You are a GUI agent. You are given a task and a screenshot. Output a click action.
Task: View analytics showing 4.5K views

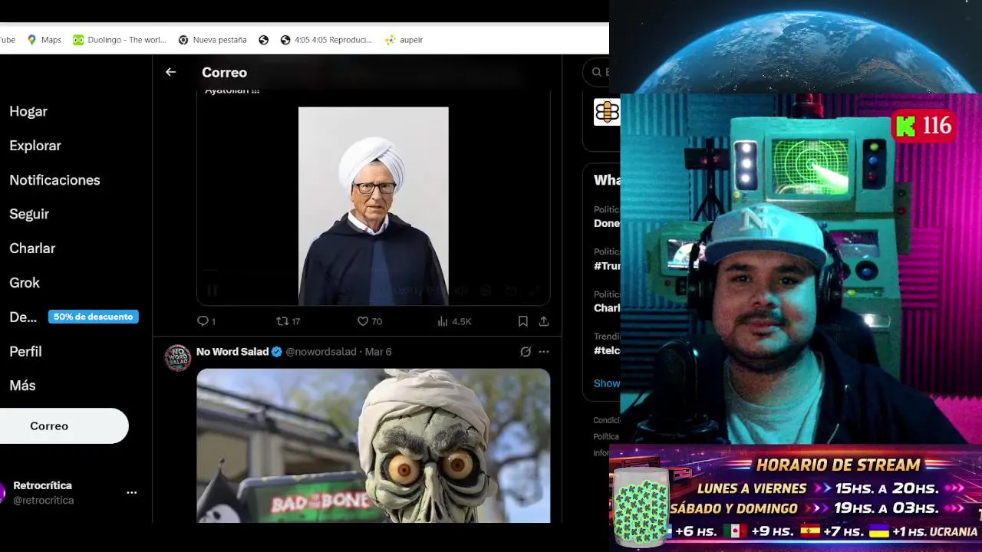454,321
